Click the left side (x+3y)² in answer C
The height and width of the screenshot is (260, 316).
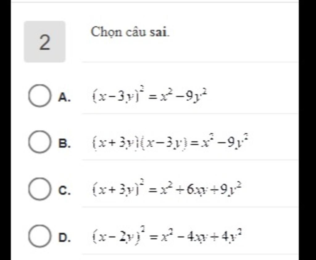[x=116, y=190]
